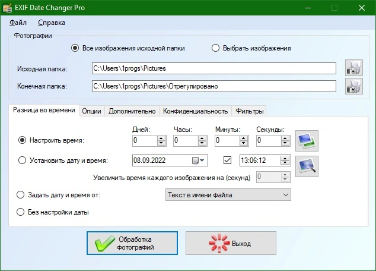The image size is (376, 271).
Task: Select 'Без настройки даты' radio button
Action: point(20,212)
